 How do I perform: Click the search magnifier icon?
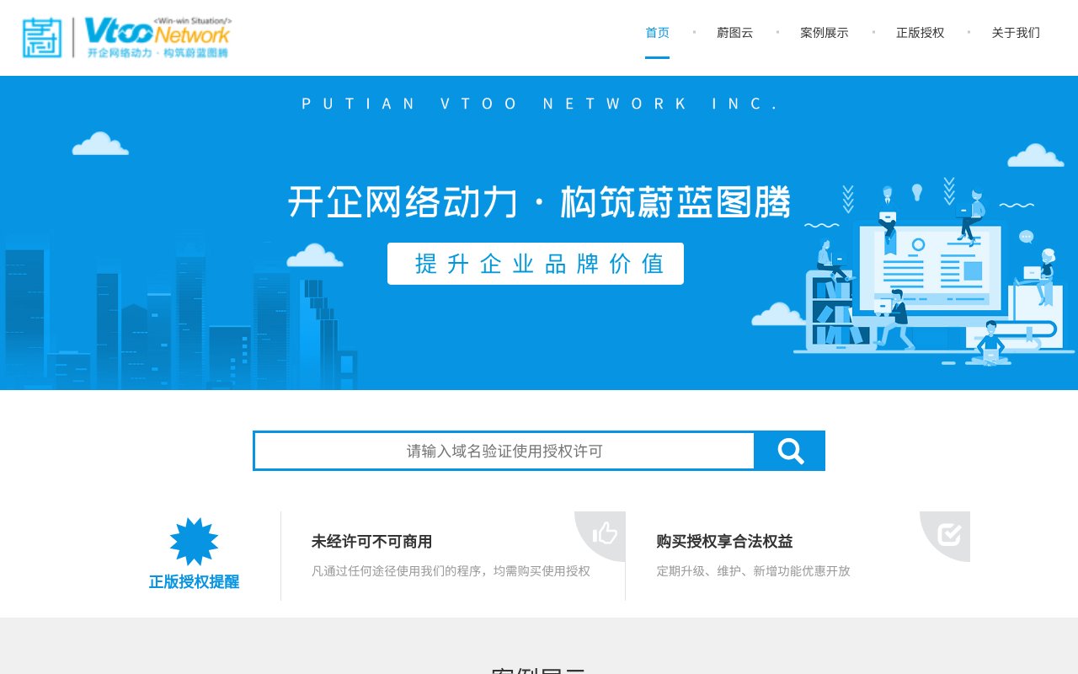[789, 451]
